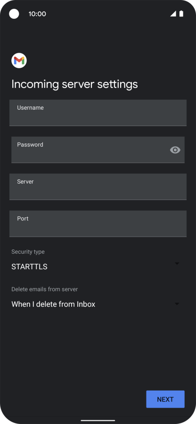Expand the Delete emails dropdown arrow

[177, 304]
